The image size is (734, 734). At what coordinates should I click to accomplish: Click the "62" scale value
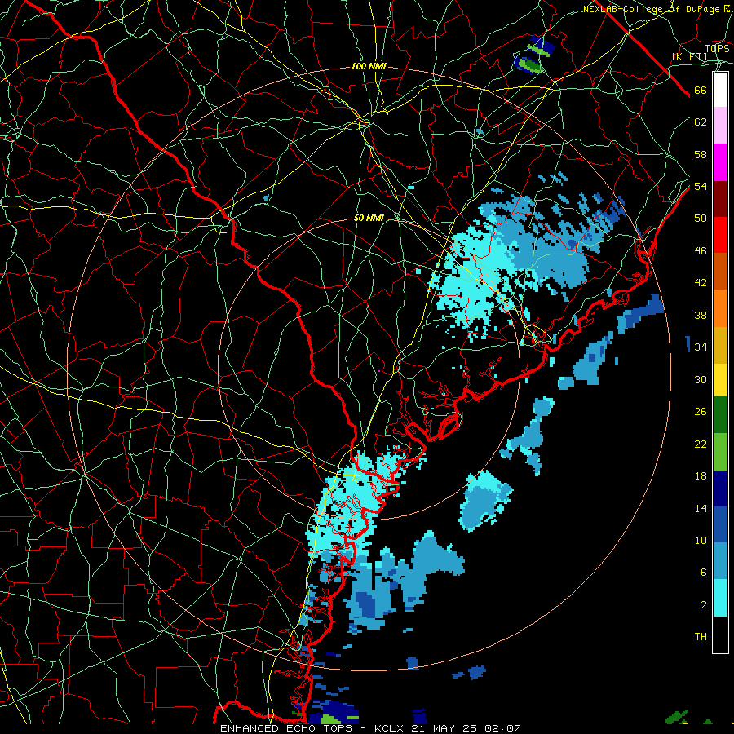point(701,122)
